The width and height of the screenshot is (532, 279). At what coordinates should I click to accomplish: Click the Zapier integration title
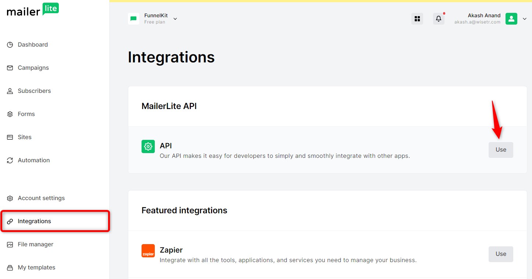click(171, 250)
